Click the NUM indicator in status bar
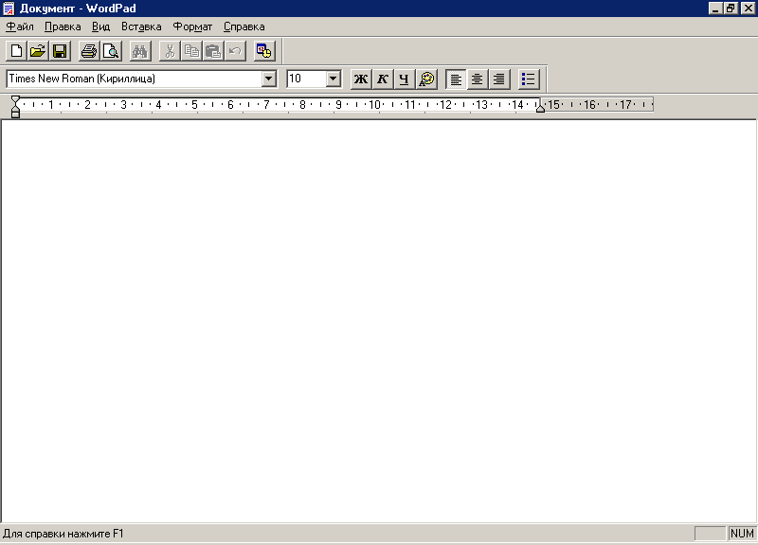 [742, 534]
